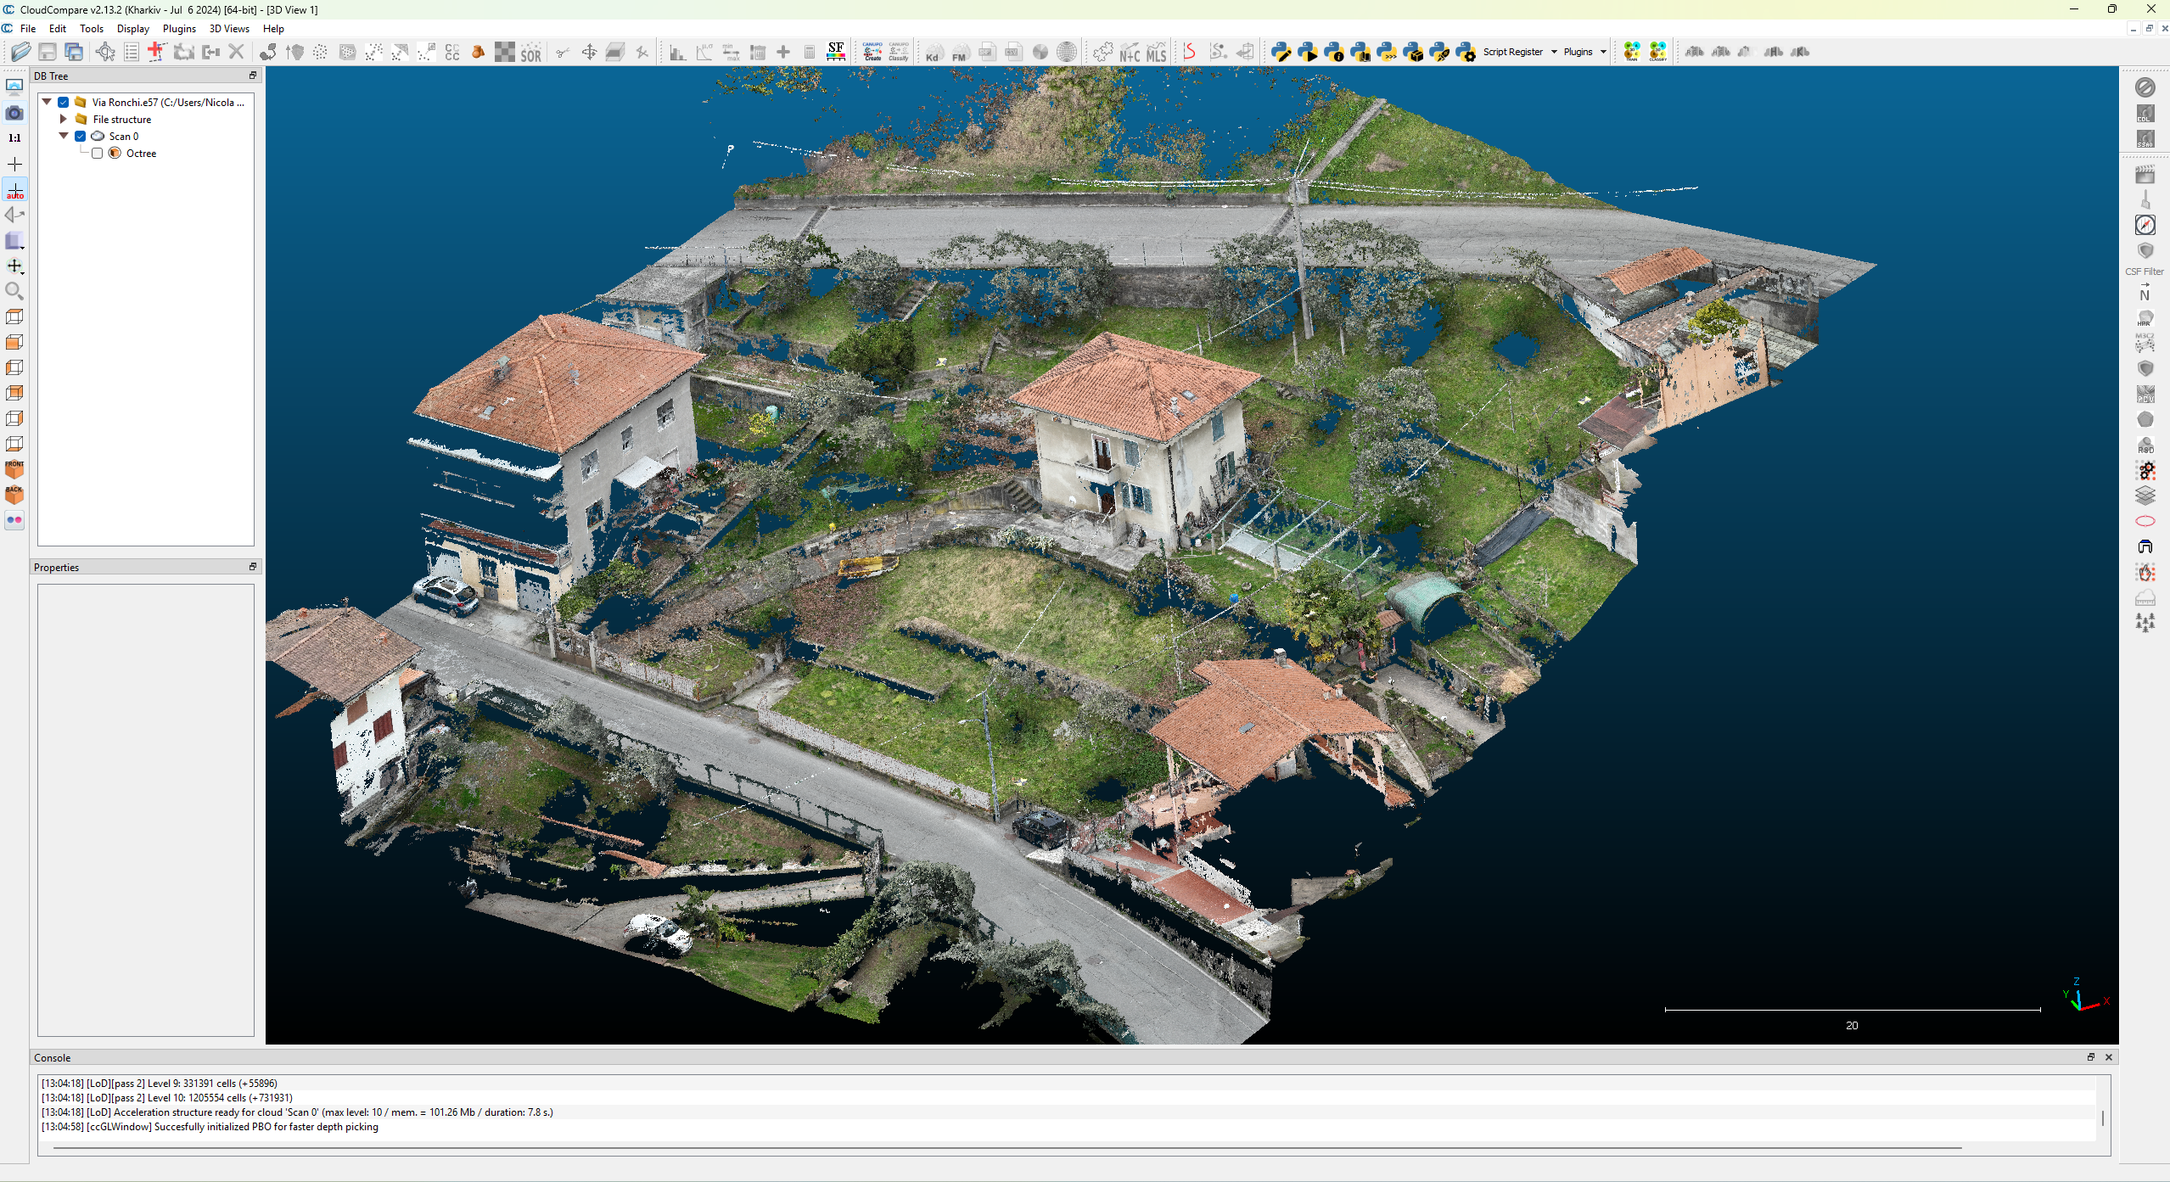Open the 3D Views menu

pos(229,28)
